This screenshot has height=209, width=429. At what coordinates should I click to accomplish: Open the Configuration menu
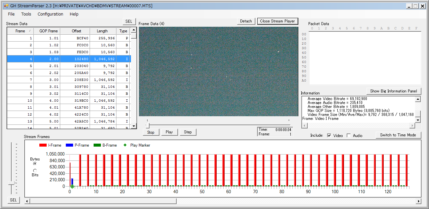pyautogui.click(x=50, y=14)
